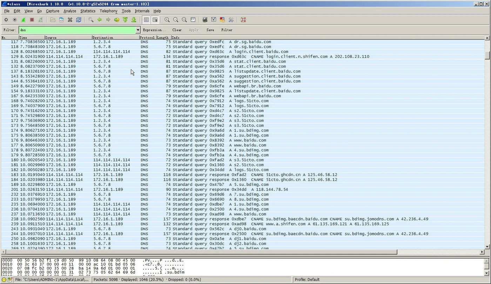Image resolution: width=491 pixels, height=284 pixels.
Task: Click the packet list vertical scrollbar thumb
Action: 487,55
